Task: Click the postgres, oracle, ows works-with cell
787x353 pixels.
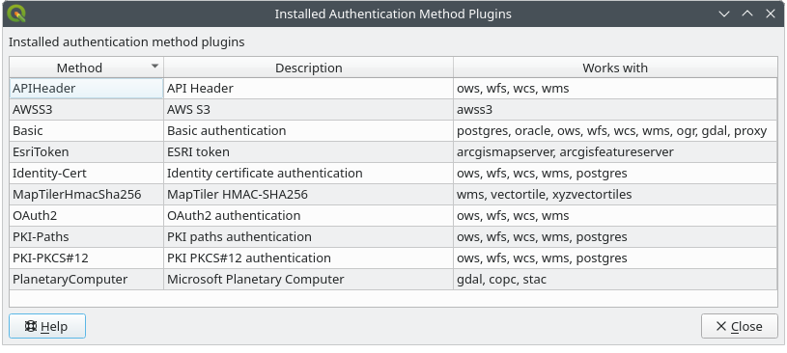Action: pyautogui.click(x=615, y=131)
